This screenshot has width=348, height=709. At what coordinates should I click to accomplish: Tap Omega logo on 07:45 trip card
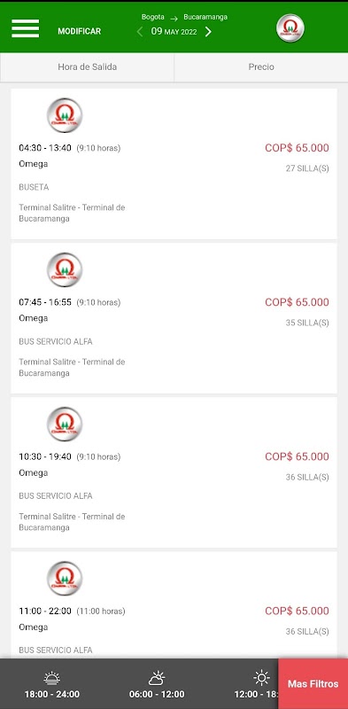point(65,269)
